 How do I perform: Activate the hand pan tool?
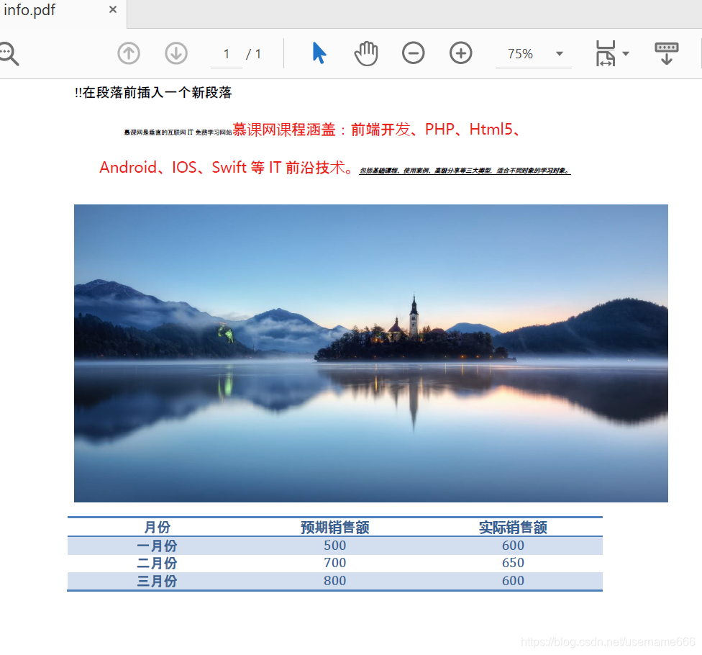click(366, 53)
